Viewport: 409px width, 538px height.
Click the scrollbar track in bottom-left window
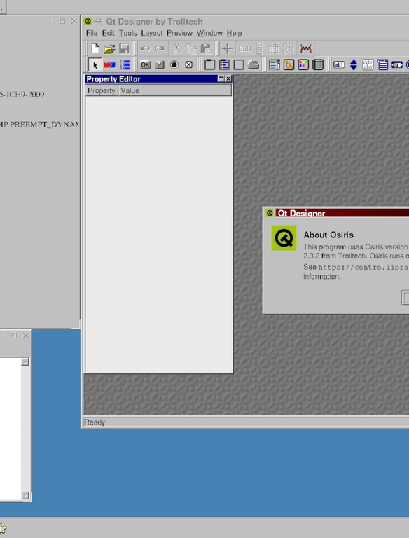click(25, 429)
